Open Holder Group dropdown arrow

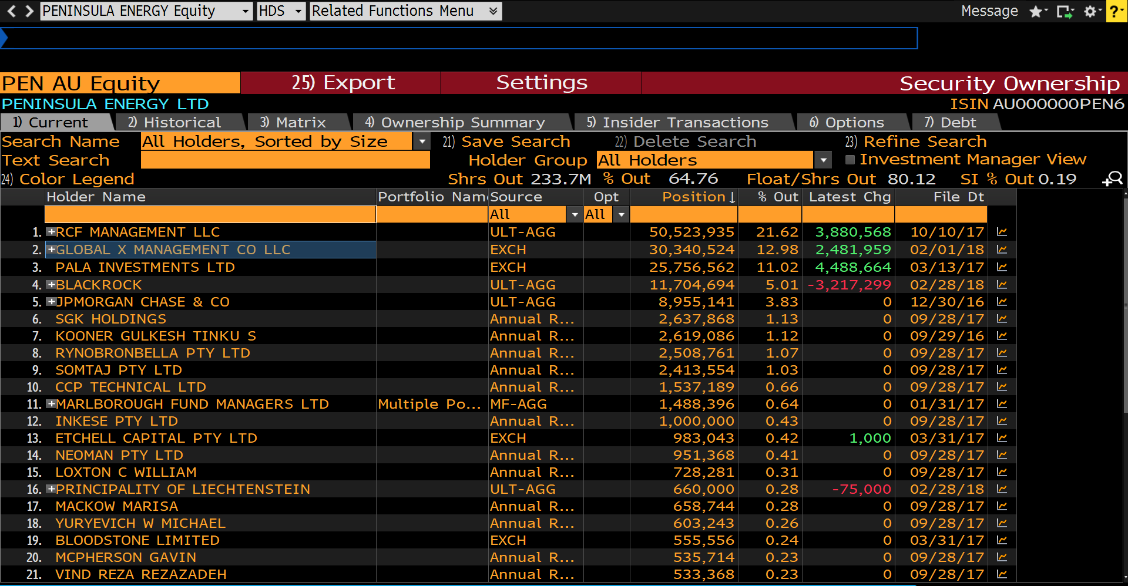tap(823, 160)
